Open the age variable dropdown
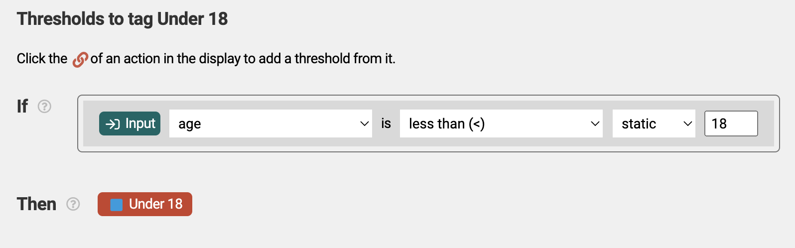This screenshot has height=248, width=795. (270, 124)
